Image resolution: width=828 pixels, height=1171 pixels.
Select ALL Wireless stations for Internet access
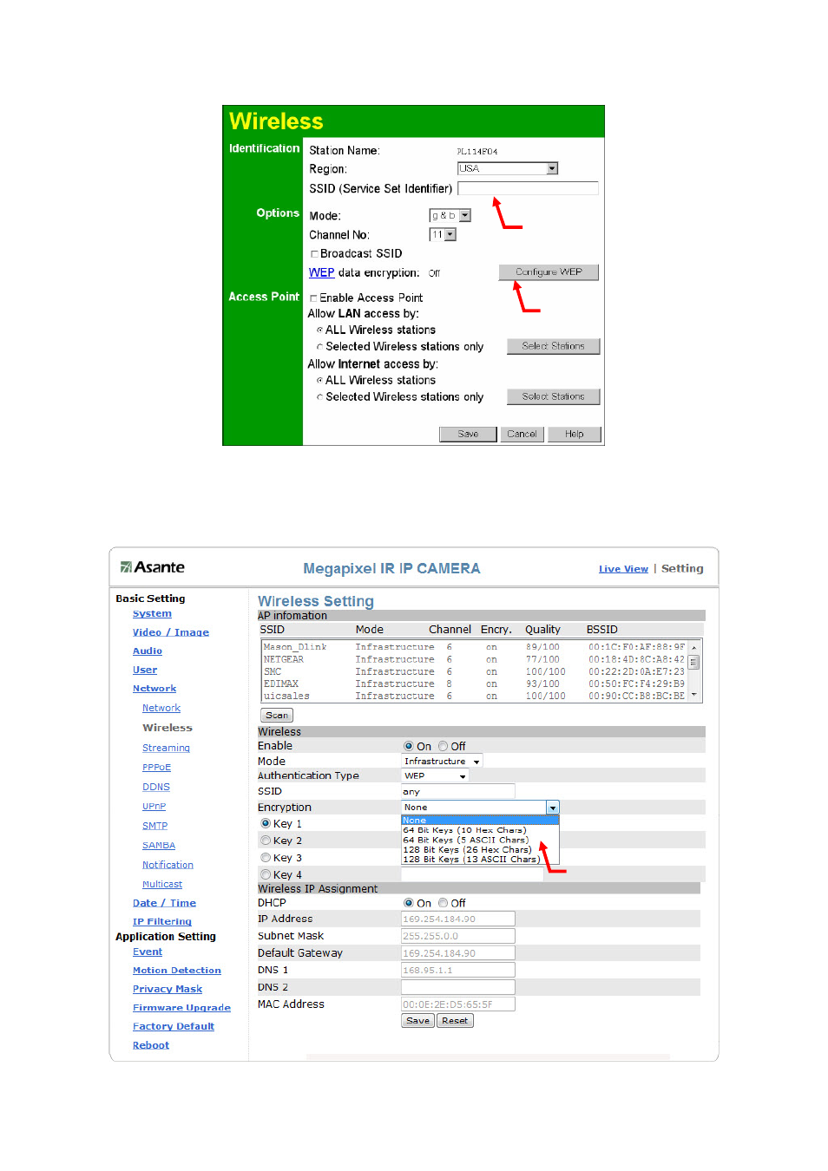click(319, 381)
